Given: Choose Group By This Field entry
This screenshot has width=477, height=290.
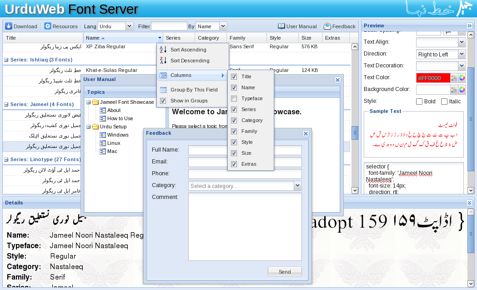Looking at the screenshot, I should (x=192, y=90).
